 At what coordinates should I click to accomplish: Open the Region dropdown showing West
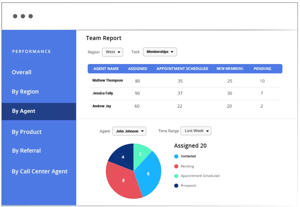112,52
